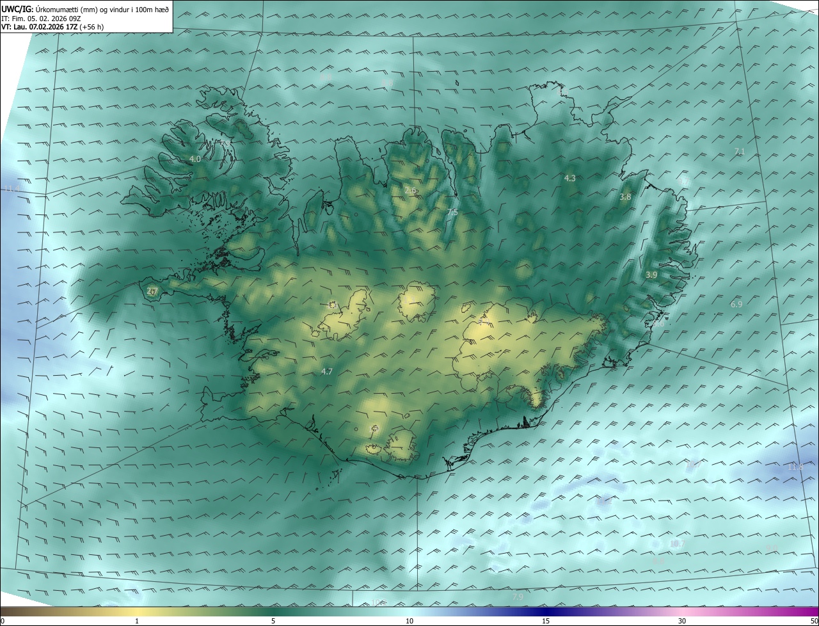Pick the light pink colour above tick 30
Image resolution: width=819 pixels, height=626 pixels.
point(682,612)
